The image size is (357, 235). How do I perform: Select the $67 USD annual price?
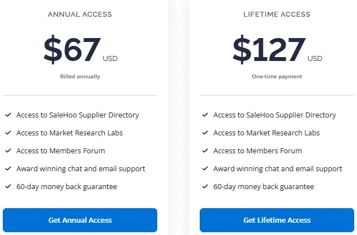tap(73, 50)
